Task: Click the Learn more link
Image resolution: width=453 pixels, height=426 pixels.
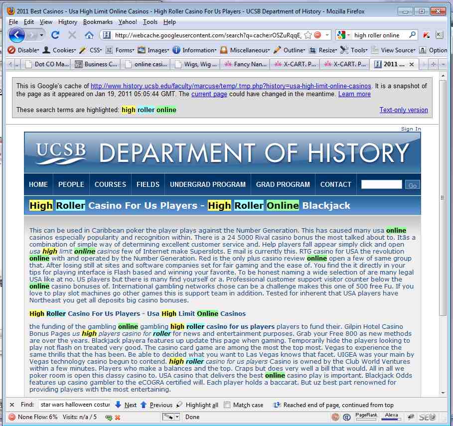Action: 354,94
